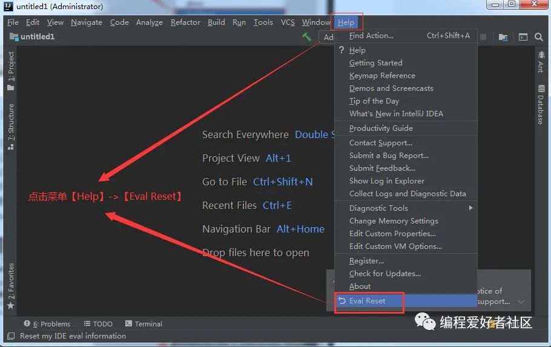551x347 pixels.
Task: Toggle tool window bars icon in status bar
Action: coord(11,336)
